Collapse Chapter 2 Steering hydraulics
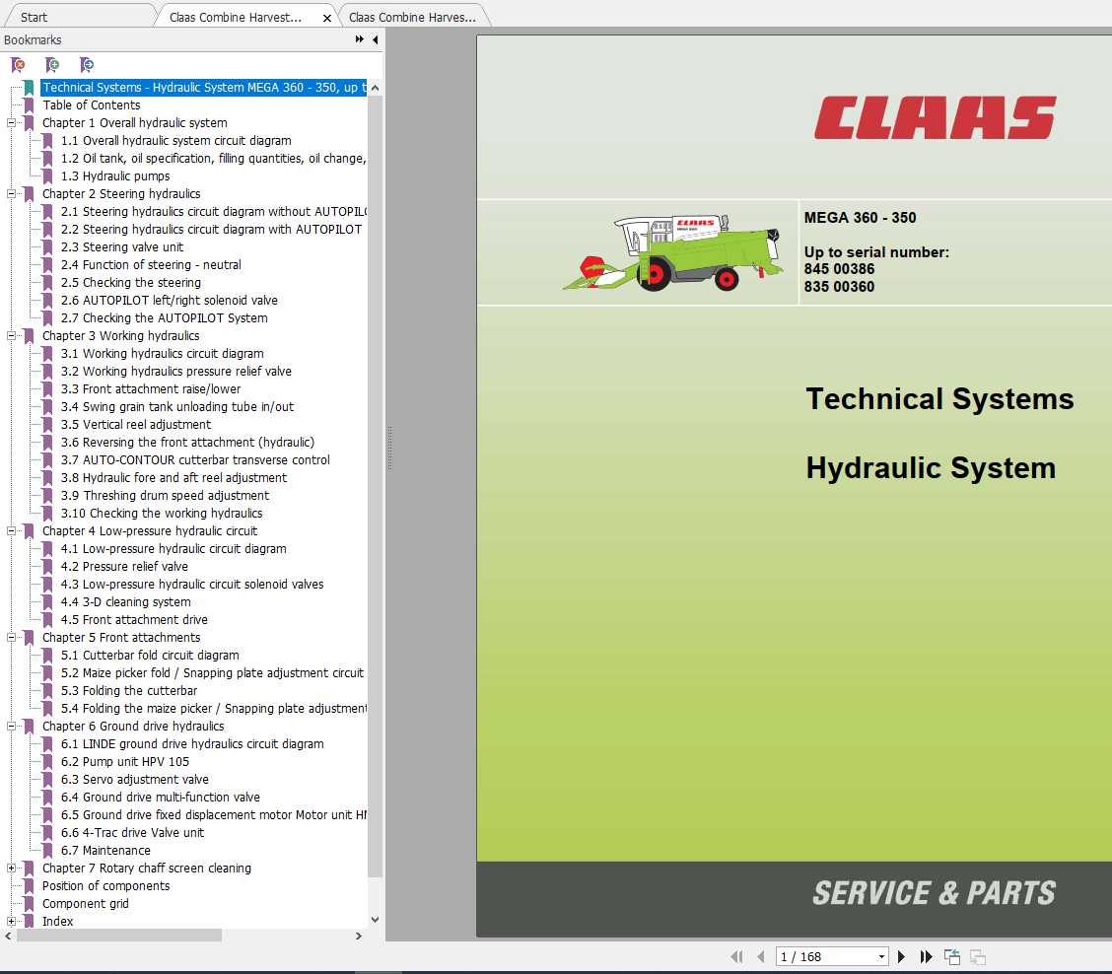 click(12, 194)
